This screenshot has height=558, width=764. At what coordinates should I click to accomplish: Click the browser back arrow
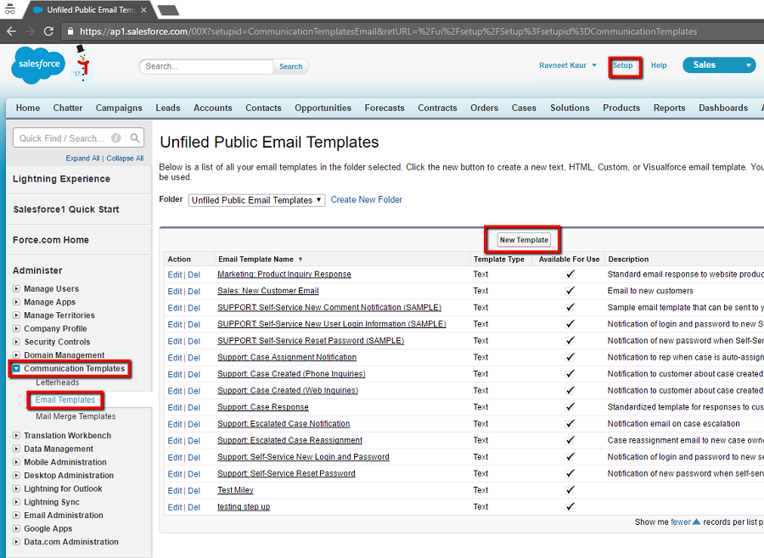pos(11,31)
